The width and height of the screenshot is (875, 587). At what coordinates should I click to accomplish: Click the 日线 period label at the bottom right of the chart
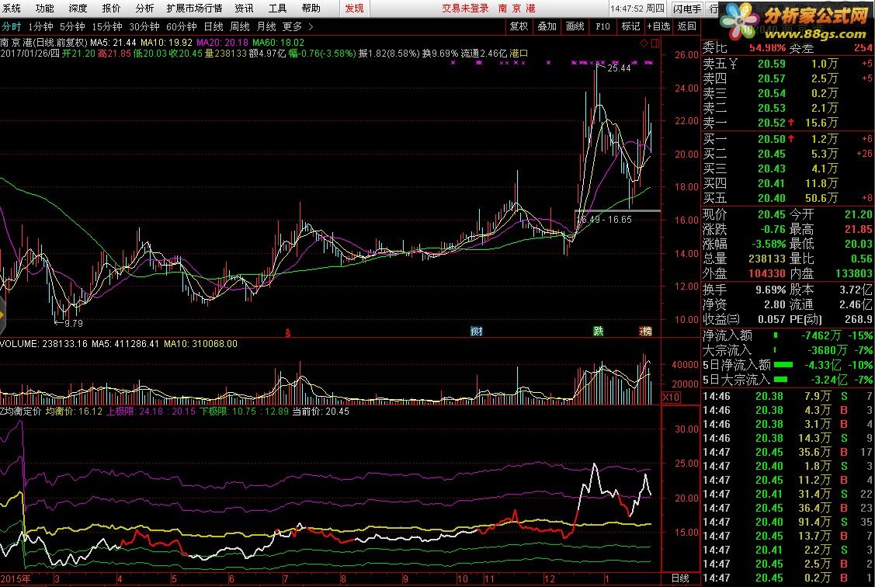pyautogui.click(x=679, y=578)
